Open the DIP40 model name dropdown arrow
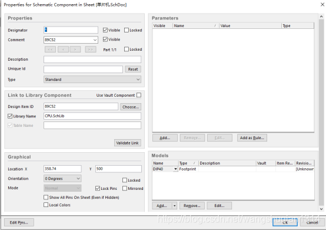The width and height of the screenshot is (326, 230). click(176, 169)
